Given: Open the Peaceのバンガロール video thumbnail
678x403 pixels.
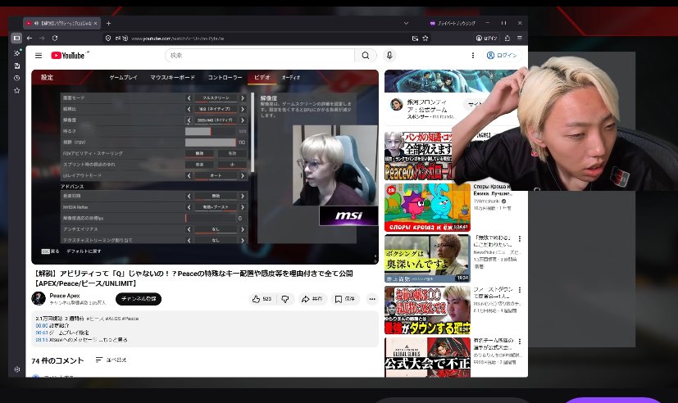Looking at the screenshot, I should (x=419, y=156).
